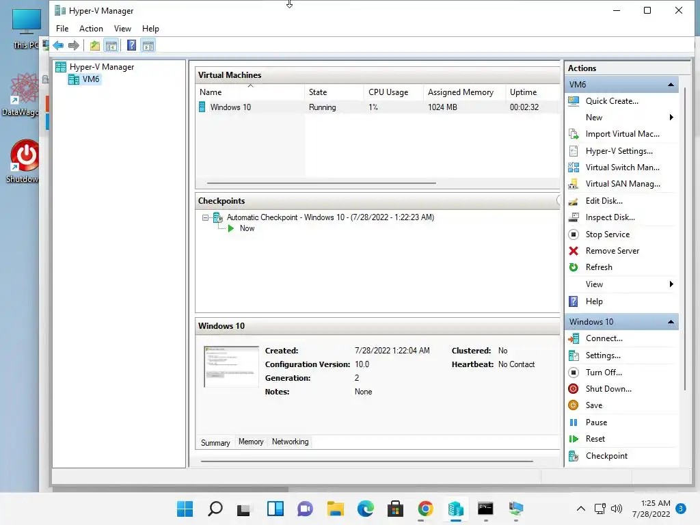This screenshot has height=525, width=700.
Task: Choose the Inspect Disk action
Action: (610, 217)
